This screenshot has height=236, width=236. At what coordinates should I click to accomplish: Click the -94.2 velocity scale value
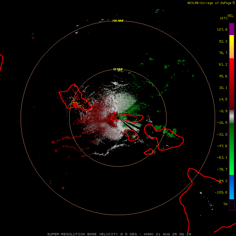pos(222,181)
